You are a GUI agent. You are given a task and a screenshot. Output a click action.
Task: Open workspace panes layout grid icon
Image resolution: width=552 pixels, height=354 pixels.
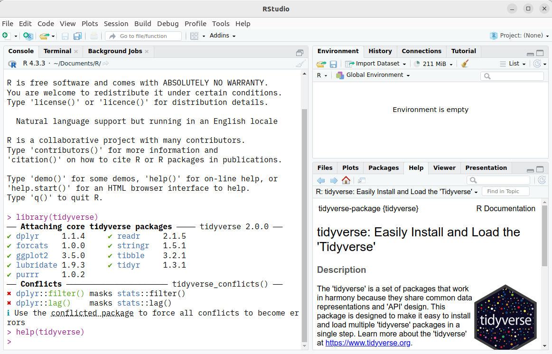coord(194,36)
